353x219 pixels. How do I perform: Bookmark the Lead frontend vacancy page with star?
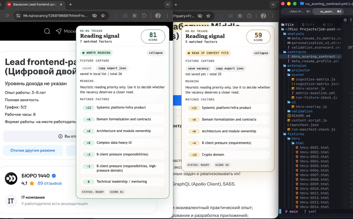pyautogui.click(x=103, y=16)
